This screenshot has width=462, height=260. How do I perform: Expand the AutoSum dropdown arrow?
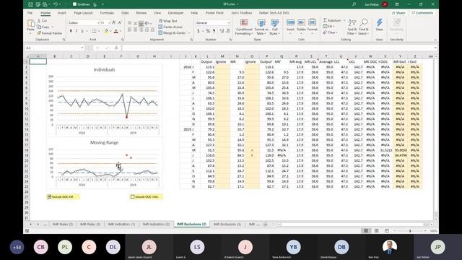[344, 20]
